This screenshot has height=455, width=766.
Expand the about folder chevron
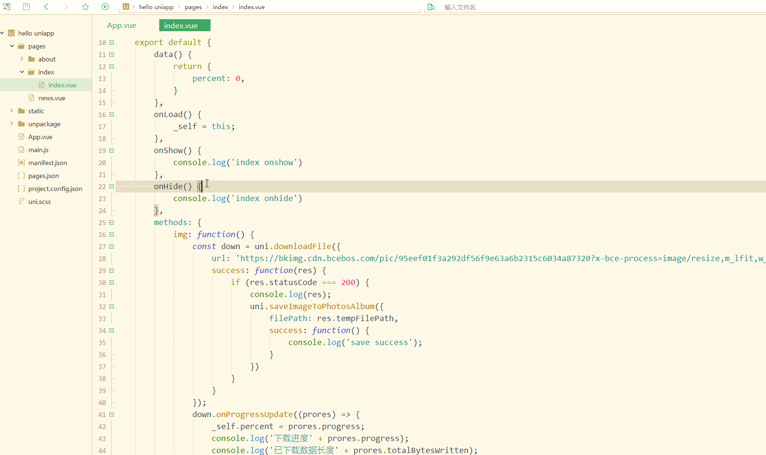(x=22, y=59)
